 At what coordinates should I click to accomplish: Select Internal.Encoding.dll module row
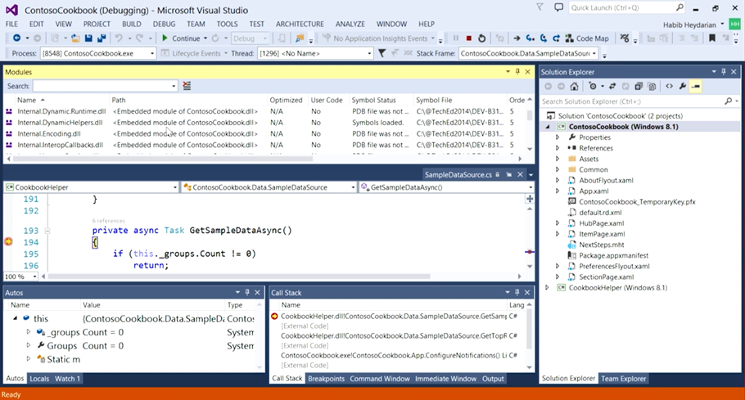(266, 134)
